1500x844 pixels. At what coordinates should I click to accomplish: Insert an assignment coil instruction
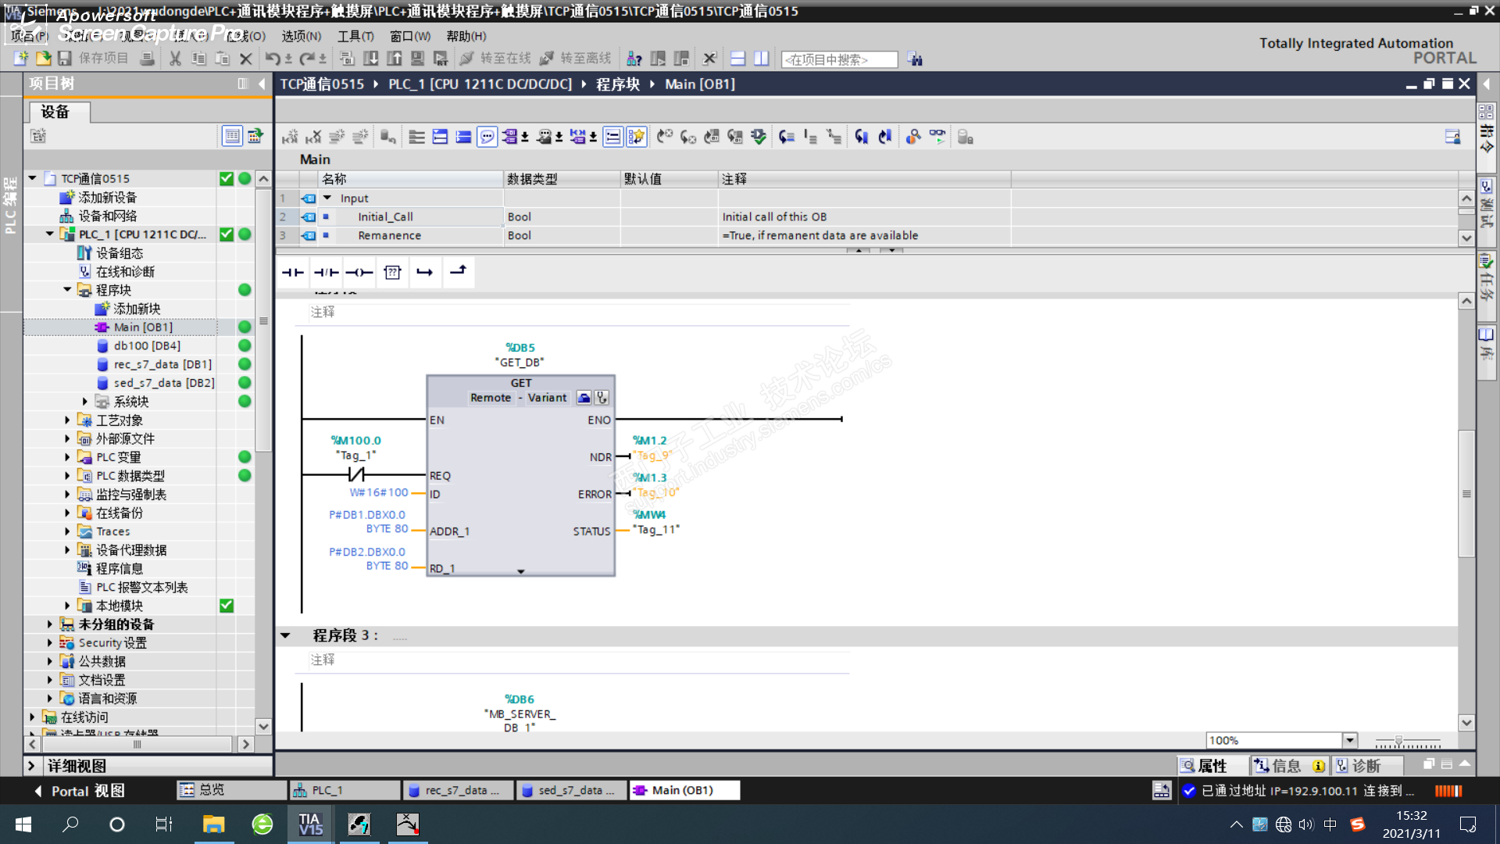click(359, 272)
